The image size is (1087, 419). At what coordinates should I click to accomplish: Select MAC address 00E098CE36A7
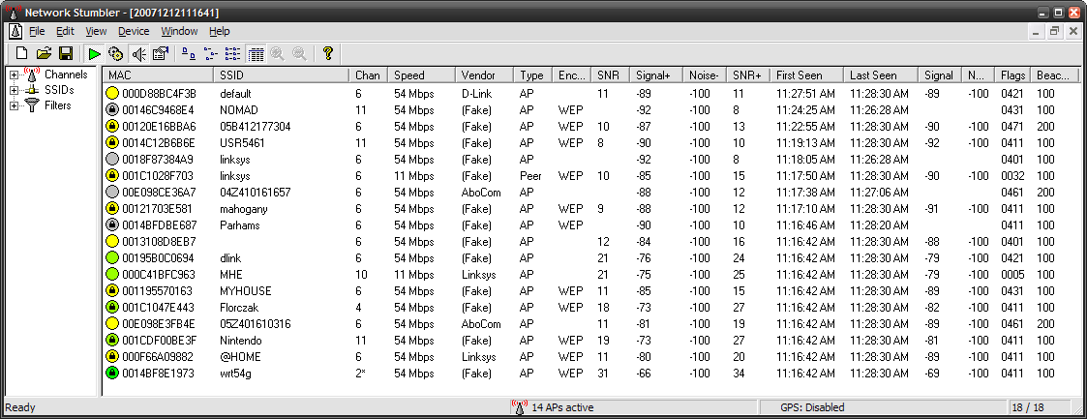point(159,192)
